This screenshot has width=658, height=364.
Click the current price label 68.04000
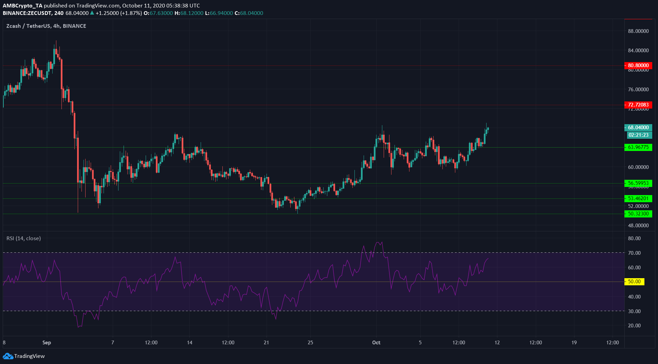[638, 128]
